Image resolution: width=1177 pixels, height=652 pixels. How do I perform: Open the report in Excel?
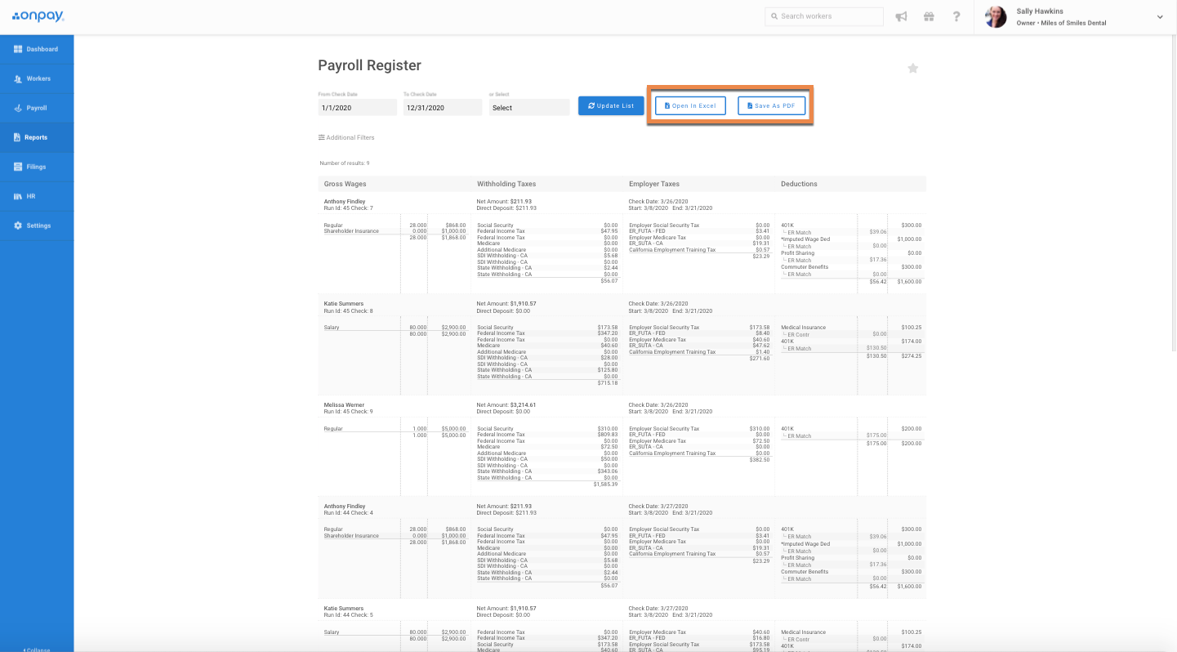(x=690, y=105)
